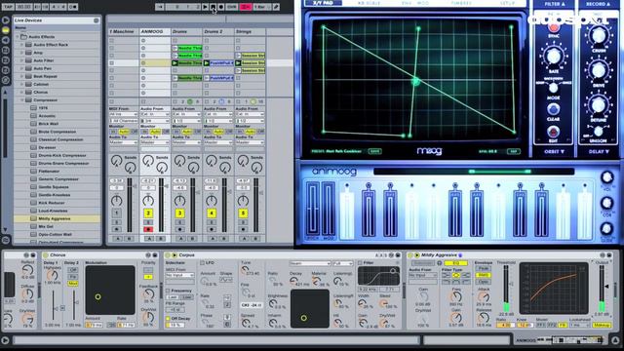Enable the Corpus Filter checkbox
The height and width of the screenshot is (351, 624).
[360, 263]
